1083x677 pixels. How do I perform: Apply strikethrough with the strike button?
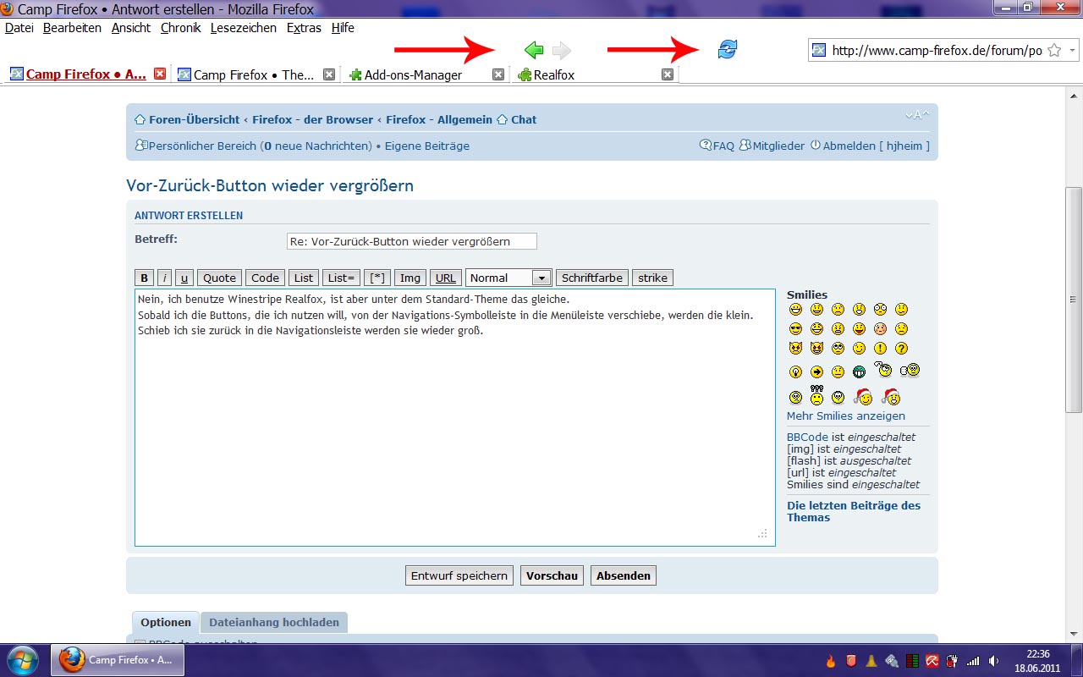pyautogui.click(x=652, y=278)
